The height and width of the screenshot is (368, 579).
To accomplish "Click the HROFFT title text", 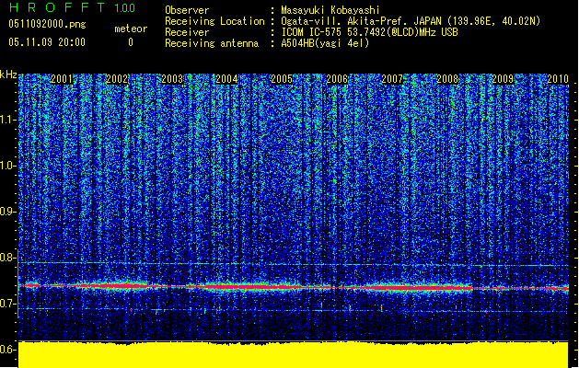I will click(x=57, y=7).
